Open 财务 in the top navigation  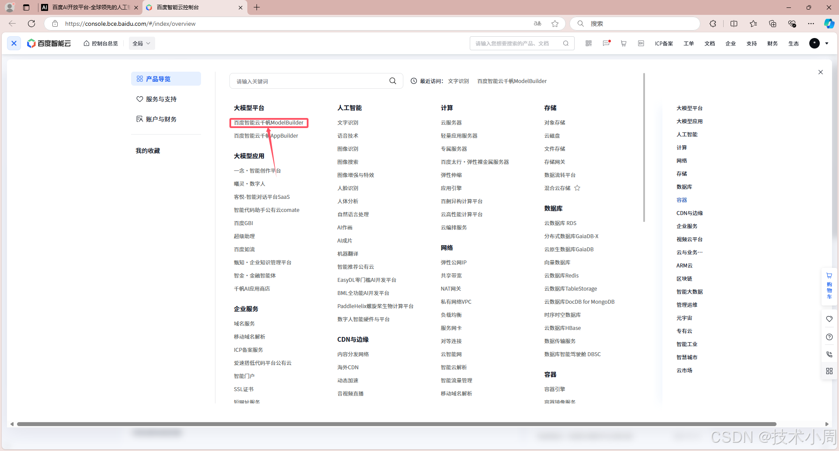[773, 43]
